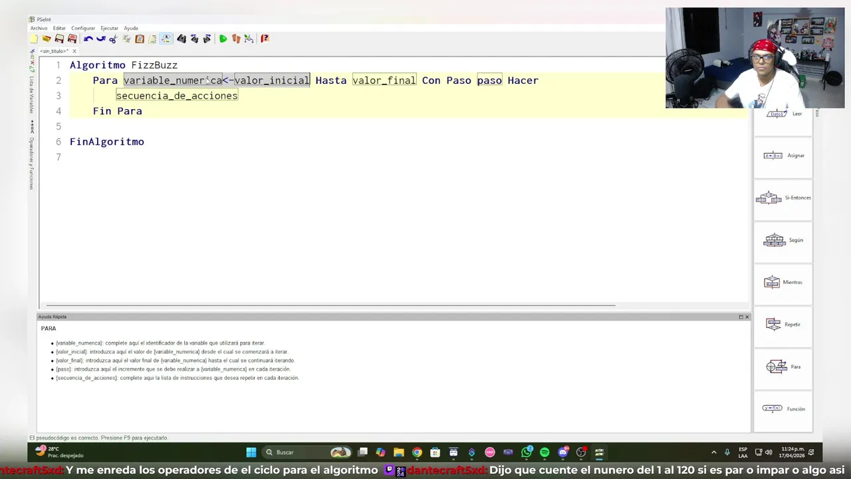The width and height of the screenshot is (851, 479).
Task: Save the file with the floppy icon
Action: tap(59, 39)
